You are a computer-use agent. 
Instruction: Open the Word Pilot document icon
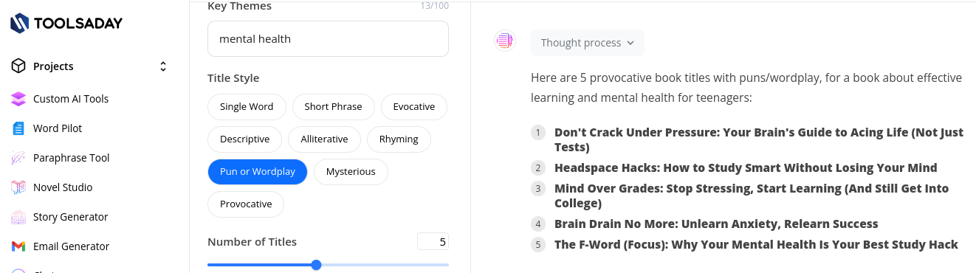[18, 128]
